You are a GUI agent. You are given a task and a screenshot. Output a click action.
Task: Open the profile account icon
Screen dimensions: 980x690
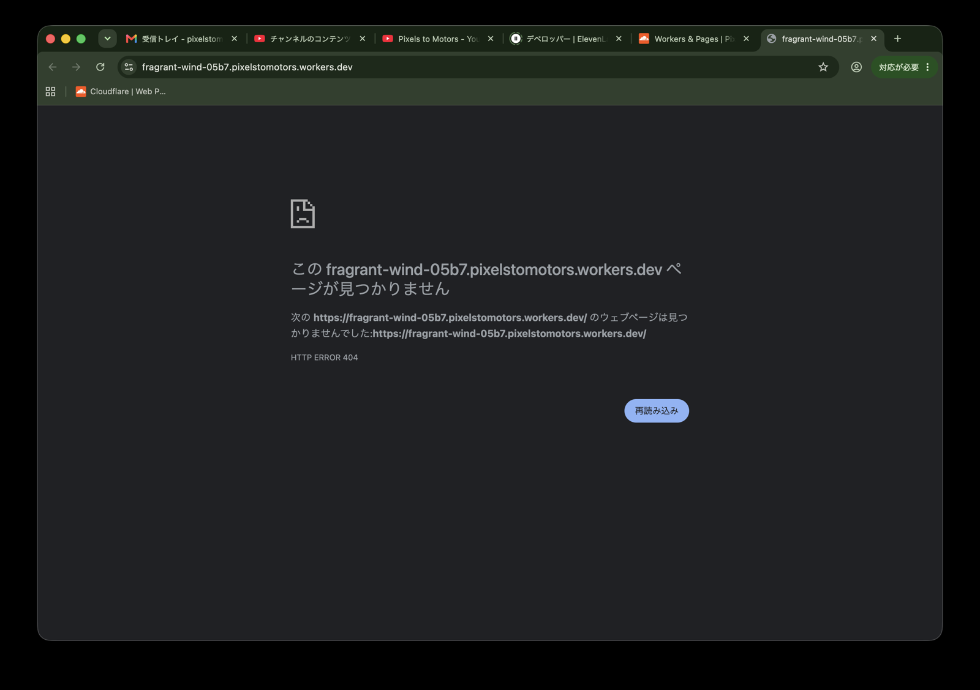tap(856, 67)
